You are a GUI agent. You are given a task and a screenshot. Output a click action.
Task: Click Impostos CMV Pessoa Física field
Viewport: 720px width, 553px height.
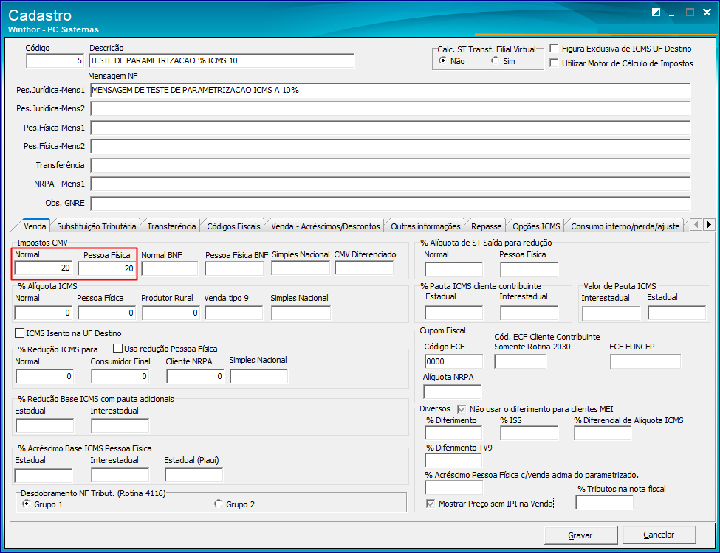tap(106, 268)
